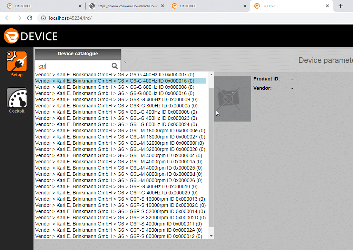Select G6-G 400Hz ID 0x000007 entry
Image resolution: width=353 pixels, height=250 pixels.
[x=120, y=75]
